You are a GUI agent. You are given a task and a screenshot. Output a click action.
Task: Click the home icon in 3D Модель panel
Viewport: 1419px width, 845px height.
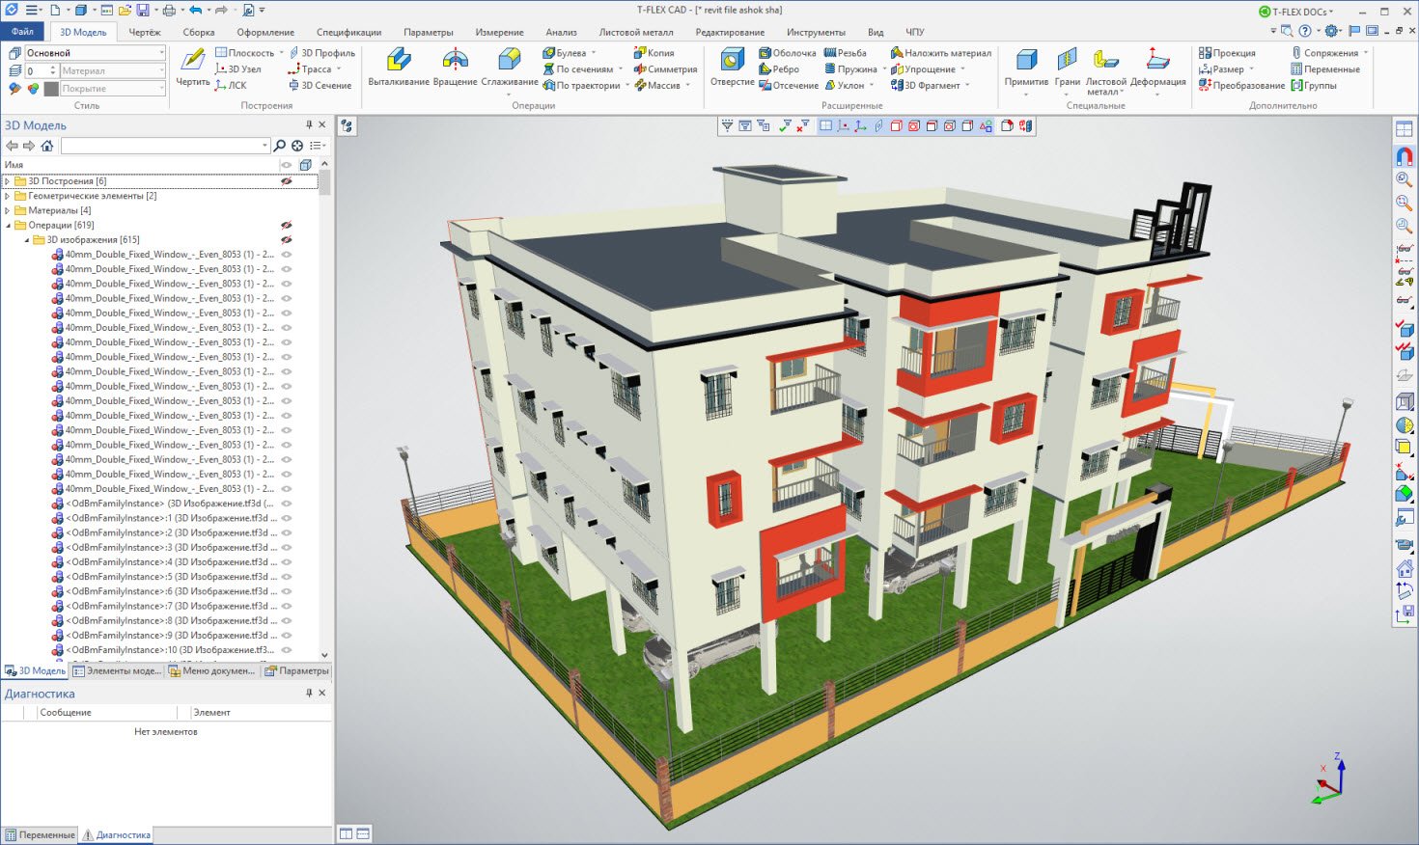point(46,146)
